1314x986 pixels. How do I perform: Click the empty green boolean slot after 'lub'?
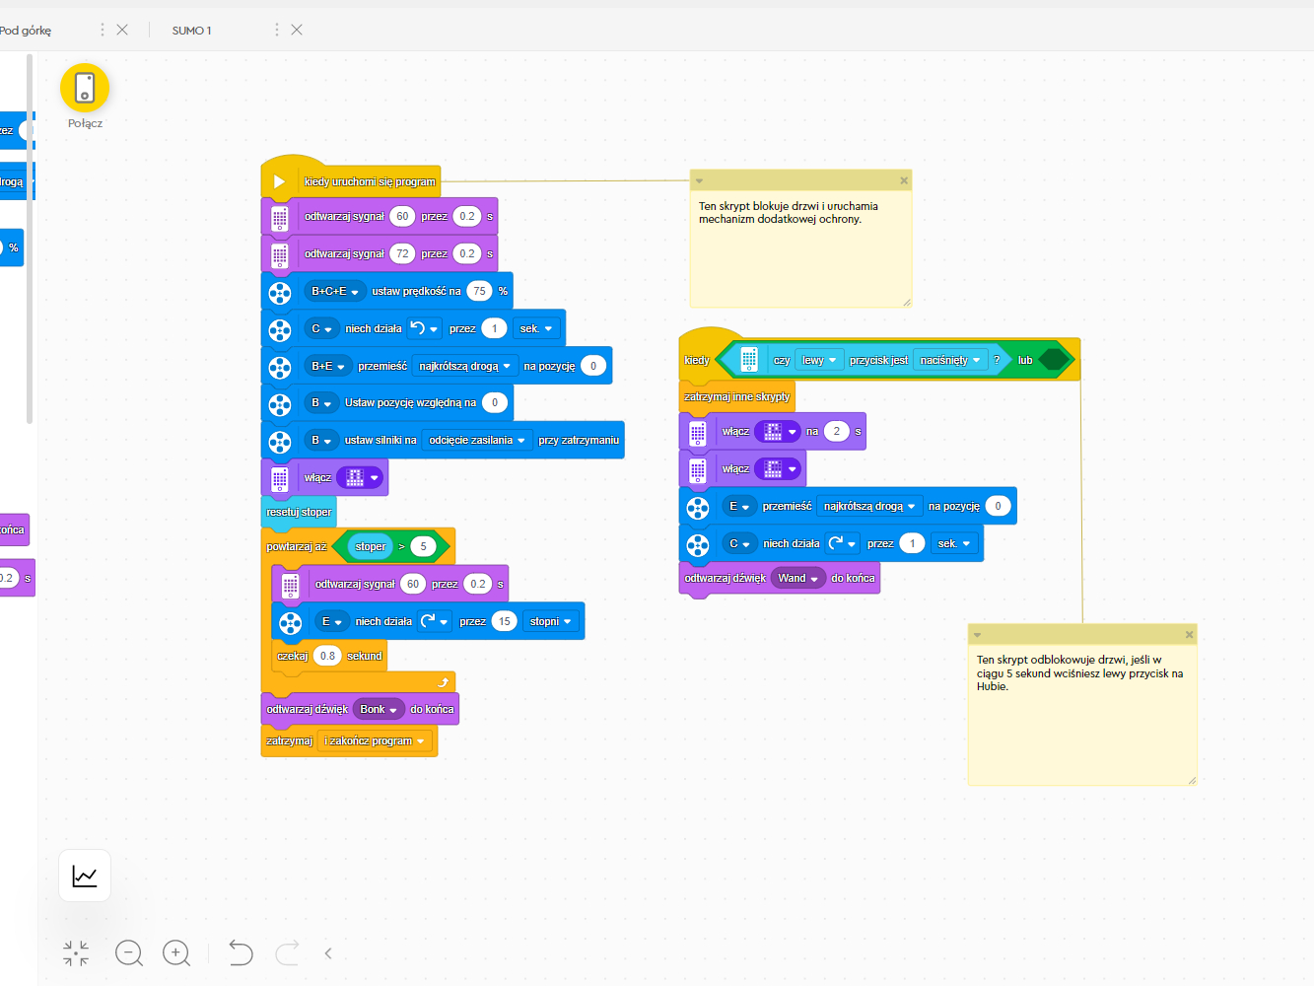point(1055,360)
